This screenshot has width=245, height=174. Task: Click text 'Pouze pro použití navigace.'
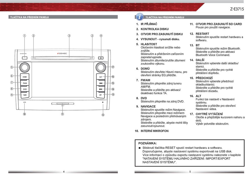tap(213, 27)
